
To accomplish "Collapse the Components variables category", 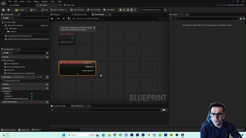I will point(2,91).
